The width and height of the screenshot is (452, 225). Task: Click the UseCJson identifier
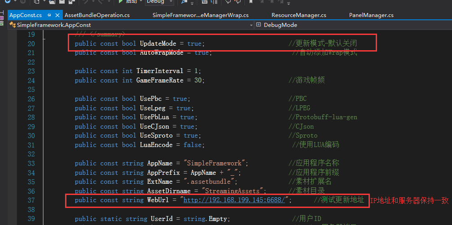pyautogui.click(x=154, y=126)
